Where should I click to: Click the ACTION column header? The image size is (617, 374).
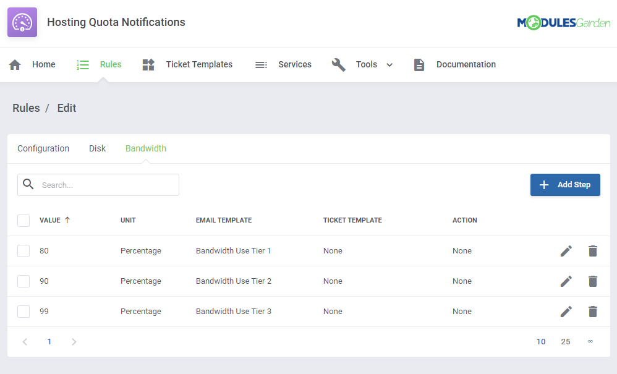point(465,220)
